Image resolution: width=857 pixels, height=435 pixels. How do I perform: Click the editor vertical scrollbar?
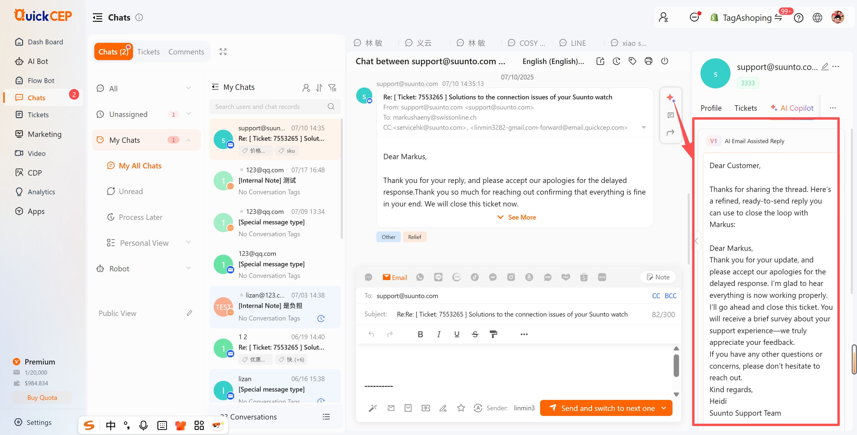[x=676, y=366]
